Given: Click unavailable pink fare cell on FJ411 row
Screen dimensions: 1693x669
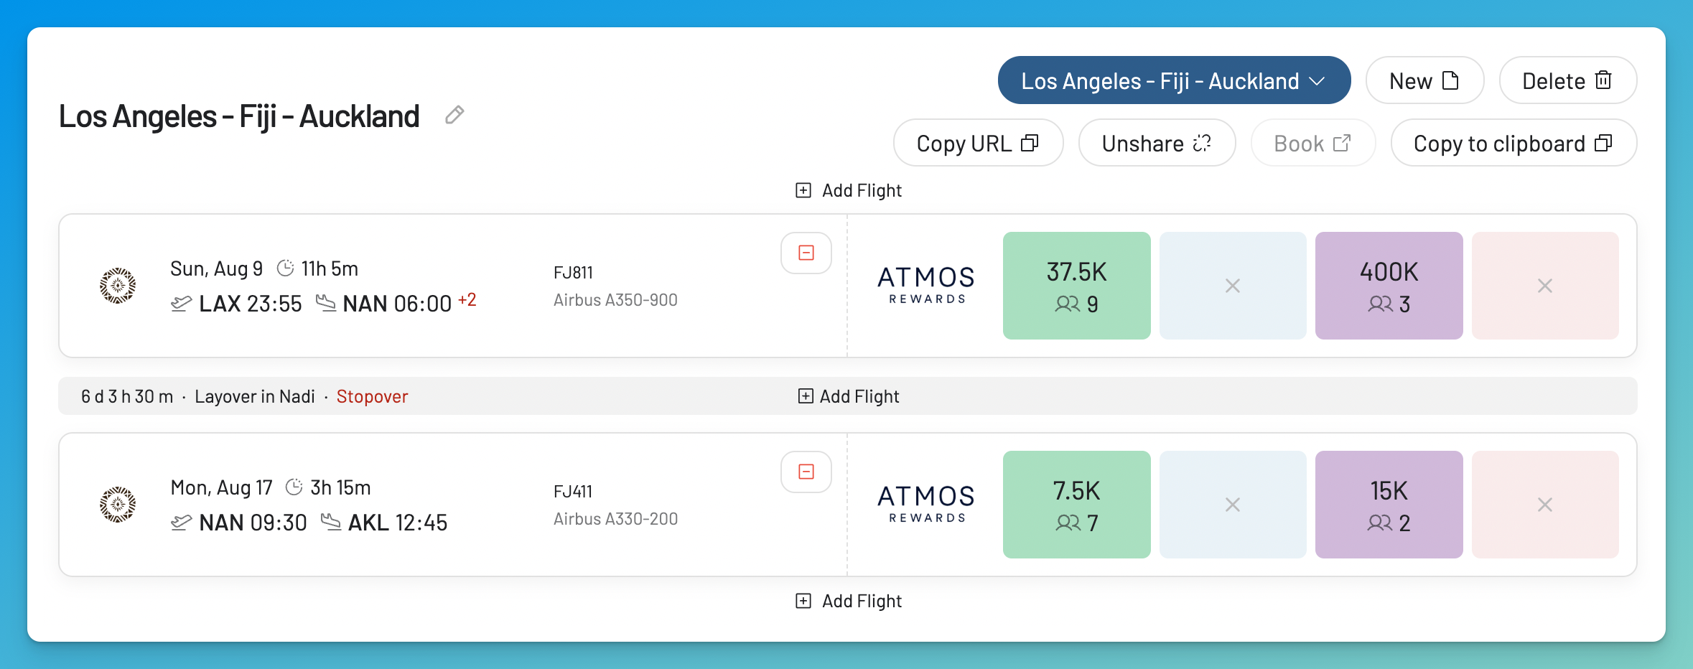Looking at the screenshot, I should (x=1545, y=505).
